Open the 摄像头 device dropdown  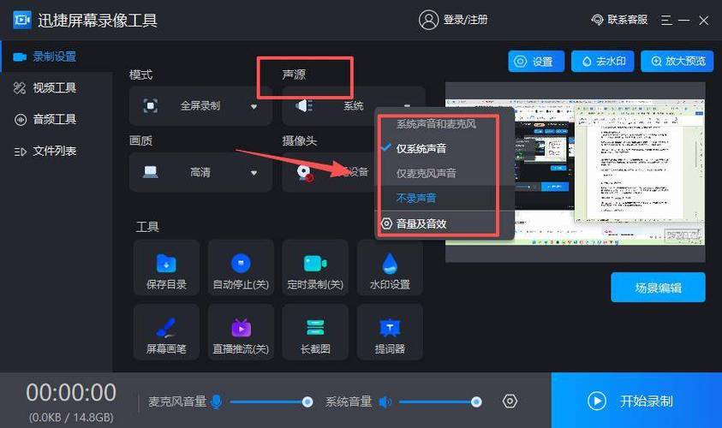329,173
